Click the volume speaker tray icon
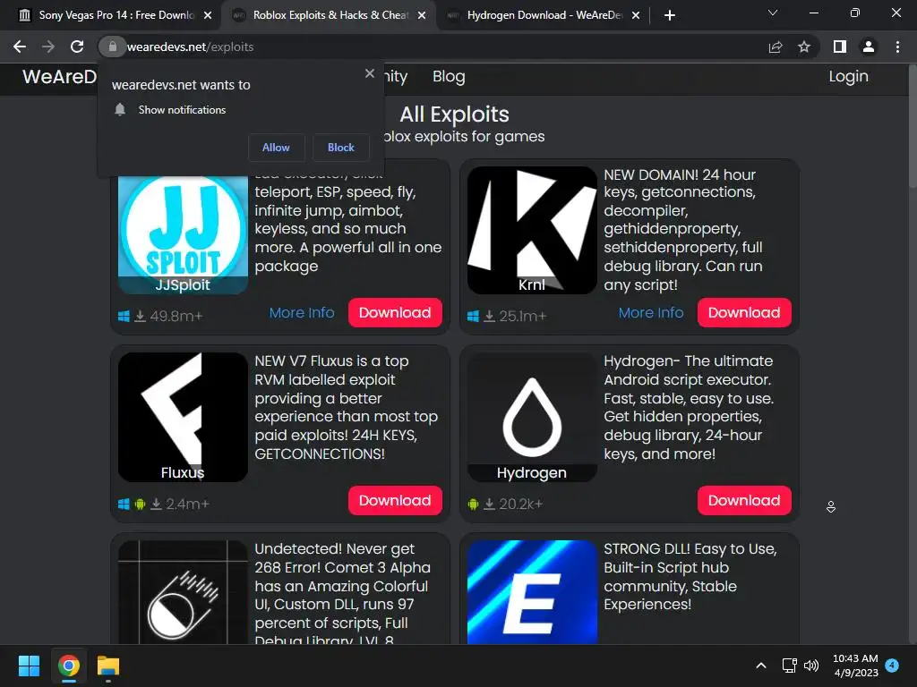This screenshot has height=687, width=917. [x=811, y=666]
